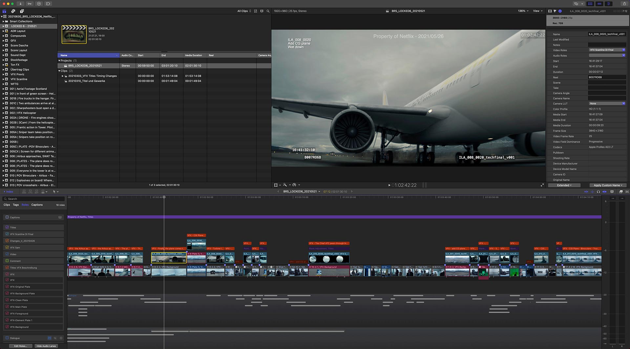The height and width of the screenshot is (349, 630).
Task: Toggle the timeline Index button
Action: 8,192
